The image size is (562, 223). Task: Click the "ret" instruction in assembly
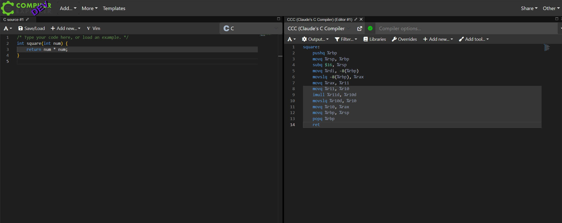pos(316,125)
